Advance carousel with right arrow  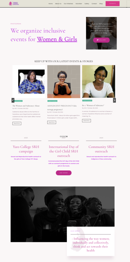click(x=114, y=100)
